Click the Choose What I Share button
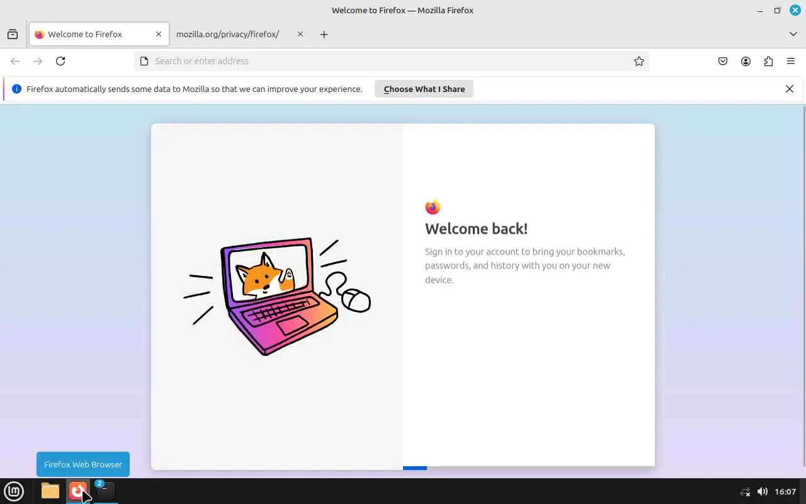Image resolution: width=806 pixels, height=504 pixels. pos(424,89)
